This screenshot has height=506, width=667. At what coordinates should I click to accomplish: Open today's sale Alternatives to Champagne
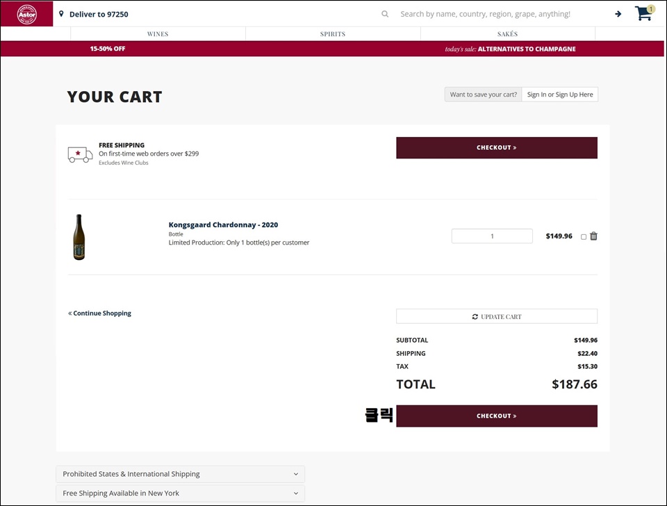510,49
